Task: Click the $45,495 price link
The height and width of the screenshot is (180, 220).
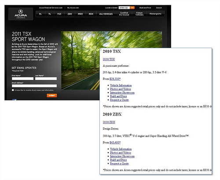Action: 115,142
